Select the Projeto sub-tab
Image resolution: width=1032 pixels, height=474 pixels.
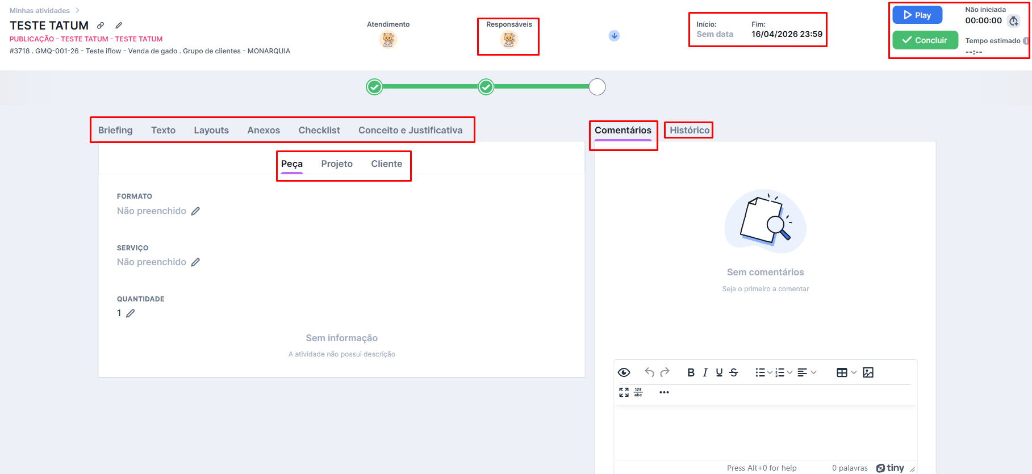coord(337,163)
